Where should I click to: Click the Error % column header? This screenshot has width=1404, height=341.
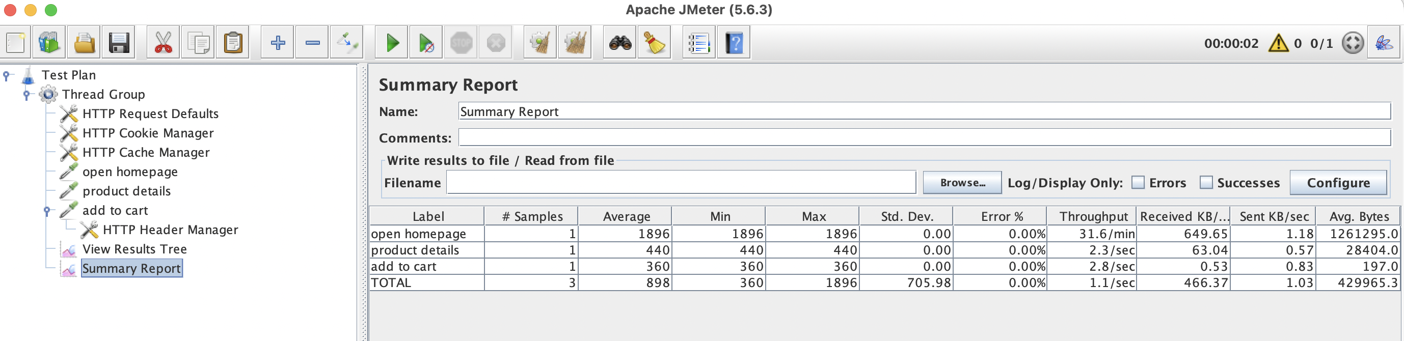pyautogui.click(x=1000, y=216)
